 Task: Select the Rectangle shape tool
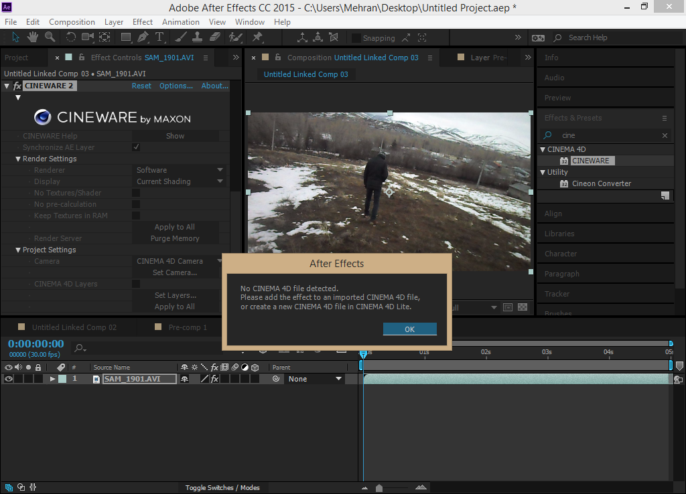126,37
